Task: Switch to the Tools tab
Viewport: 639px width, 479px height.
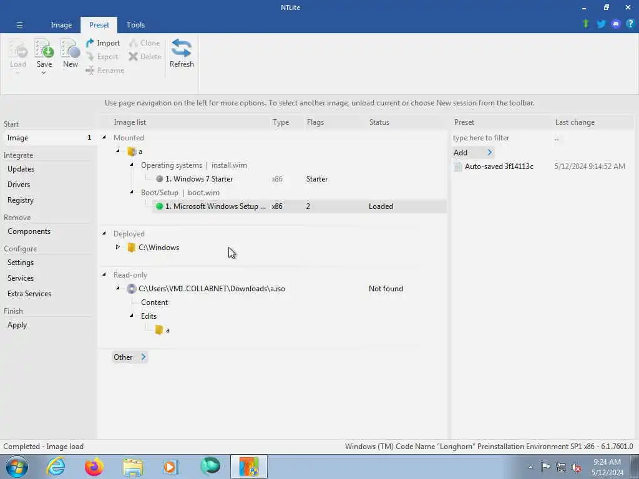Action: [x=135, y=25]
